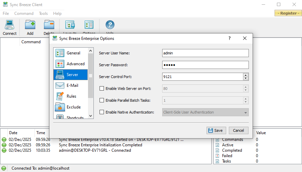Check Enable Native Authentication option
Screen dimensions: 302x172
click(x=102, y=112)
